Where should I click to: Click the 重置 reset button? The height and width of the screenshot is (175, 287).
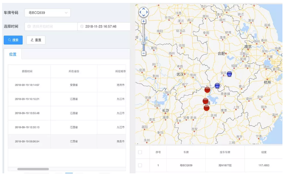click(36, 40)
